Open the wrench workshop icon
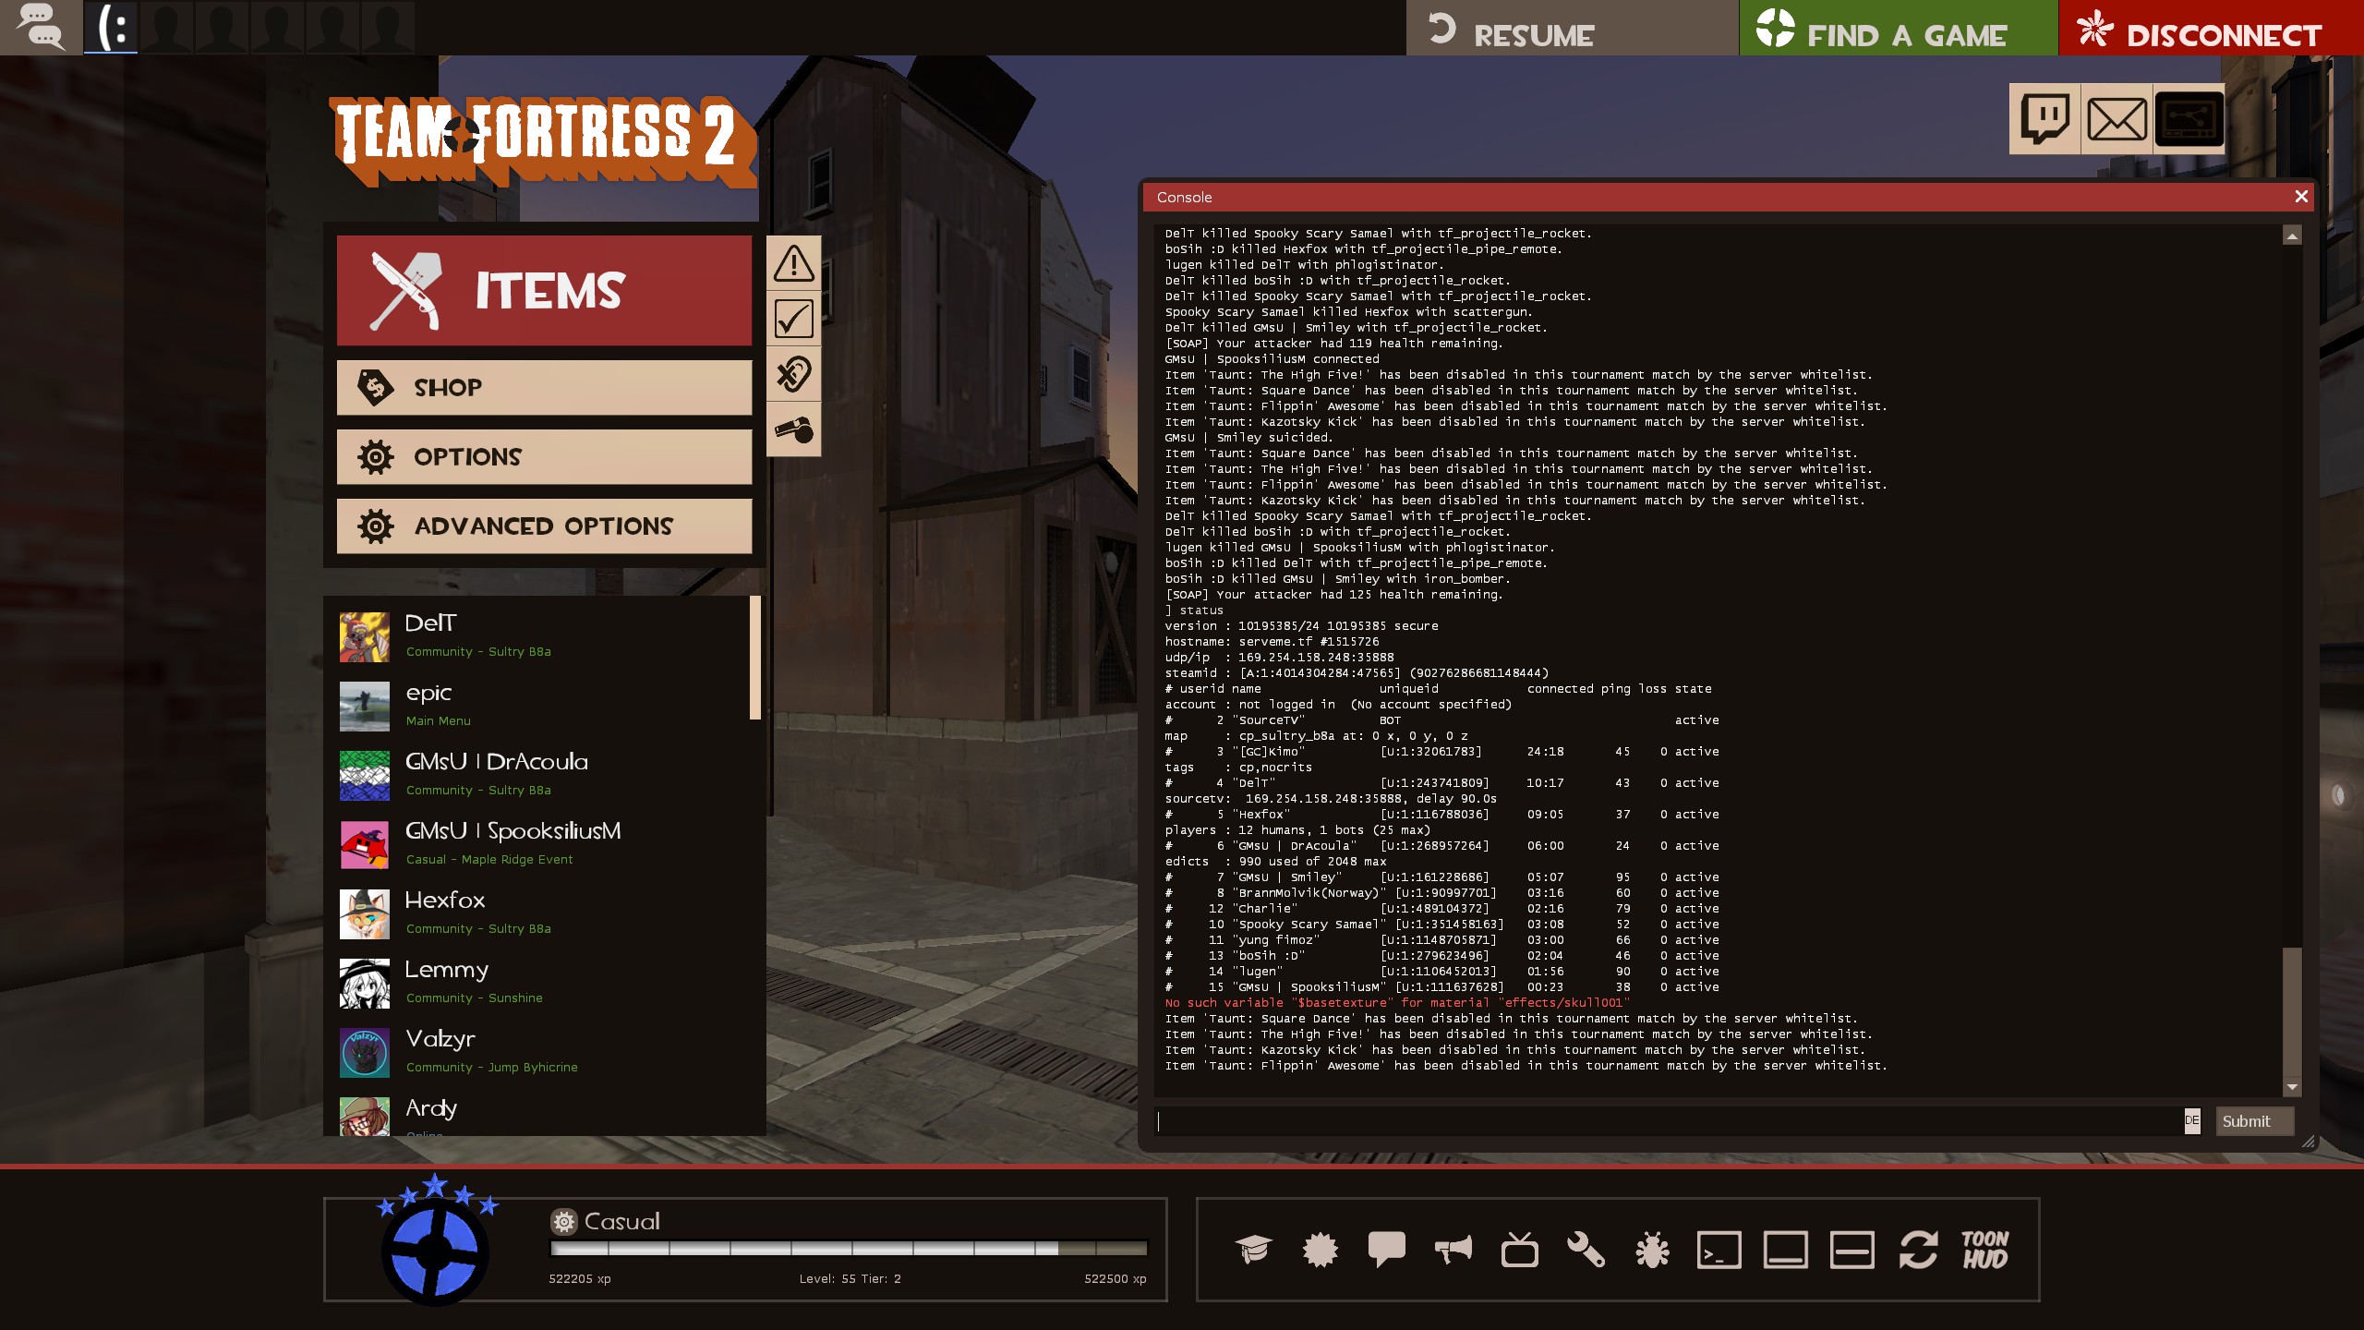The image size is (2364, 1330). tap(1586, 1250)
